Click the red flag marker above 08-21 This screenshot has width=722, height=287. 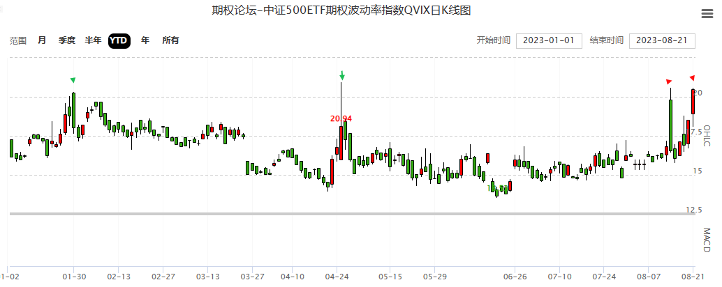691,77
